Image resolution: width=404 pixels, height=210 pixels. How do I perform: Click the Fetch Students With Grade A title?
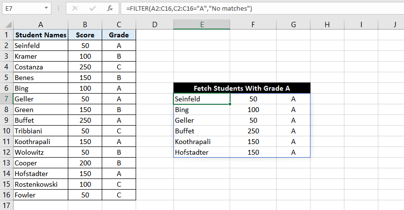click(242, 88)
